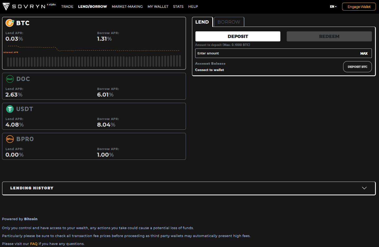
Task: Click MAX to fill deposit amount
Action: (364, 53)
